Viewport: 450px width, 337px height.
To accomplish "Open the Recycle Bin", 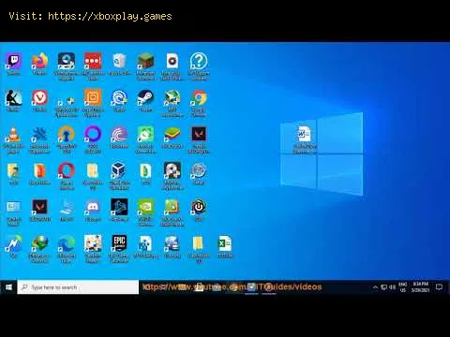I will 119,61.
